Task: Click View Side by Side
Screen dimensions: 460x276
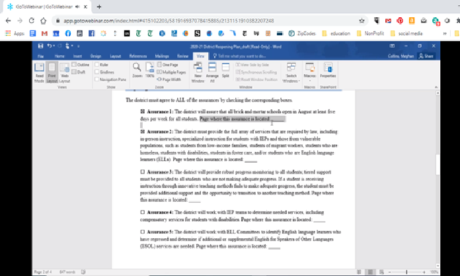Action: click(x=252, y=65)
